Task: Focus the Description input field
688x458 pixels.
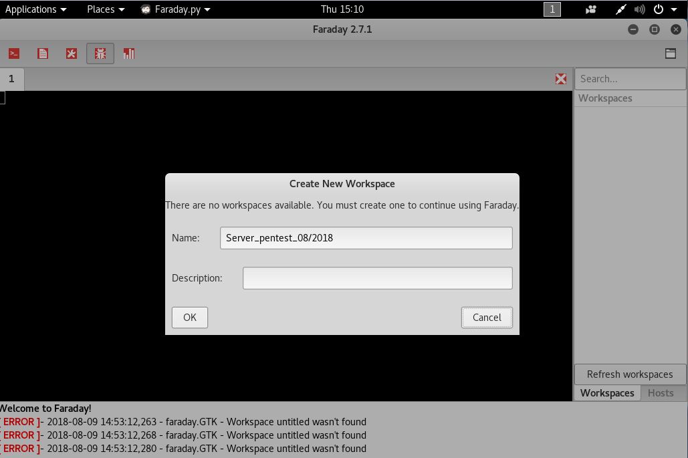Action: pos(377,278)
